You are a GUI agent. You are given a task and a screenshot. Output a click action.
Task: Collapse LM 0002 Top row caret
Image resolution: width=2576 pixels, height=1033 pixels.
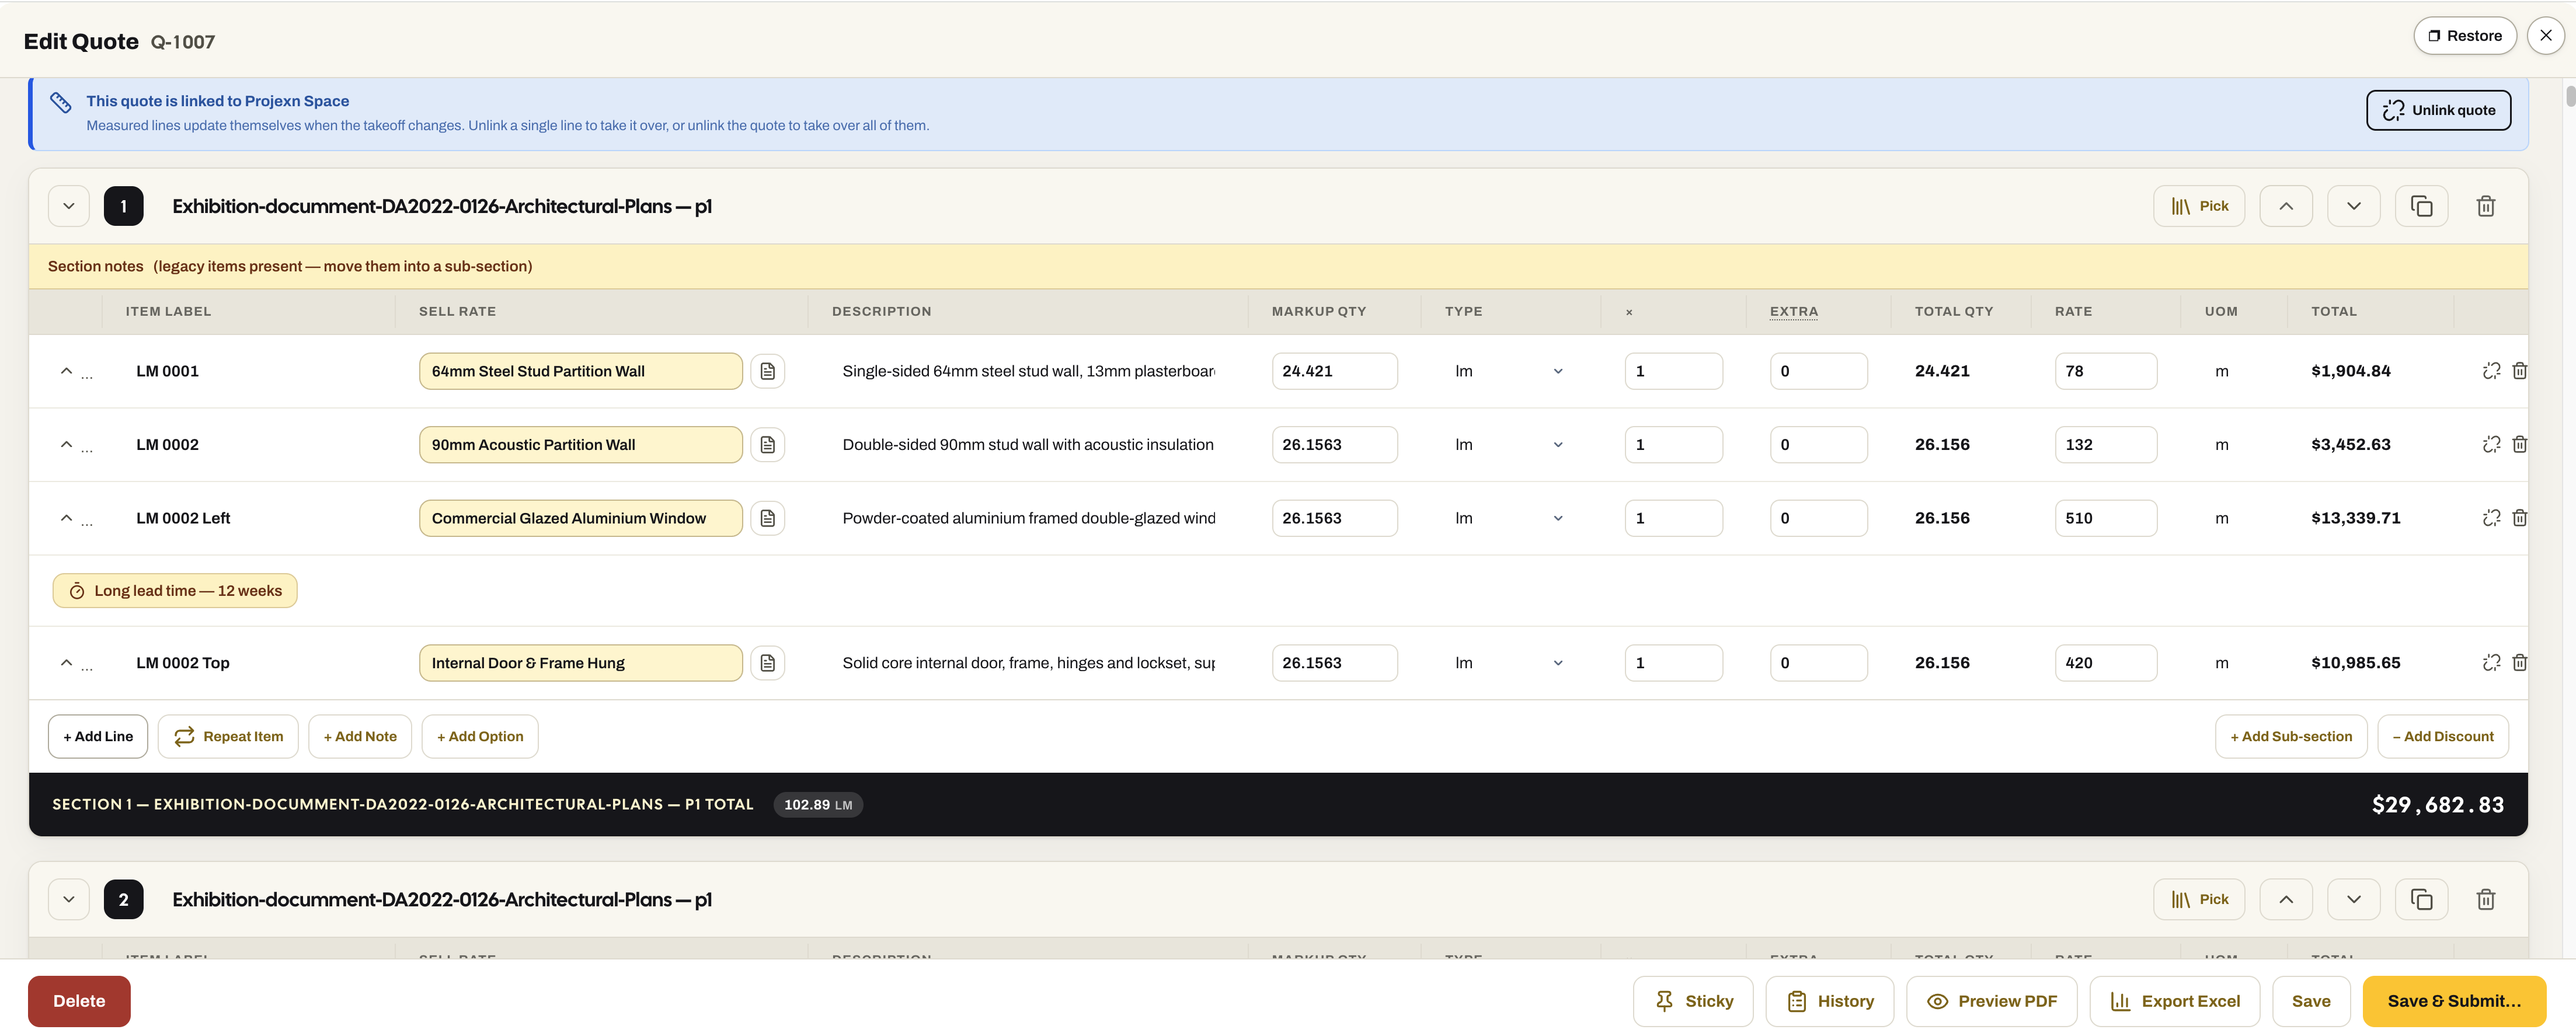pyautogui.click(x=66, y=662)
